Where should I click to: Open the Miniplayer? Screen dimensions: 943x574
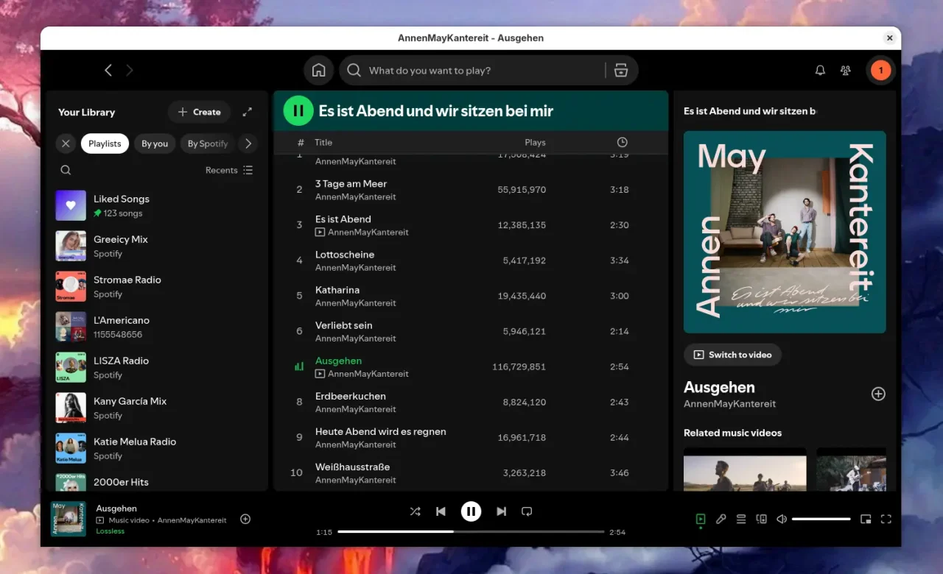click(866, 519)
